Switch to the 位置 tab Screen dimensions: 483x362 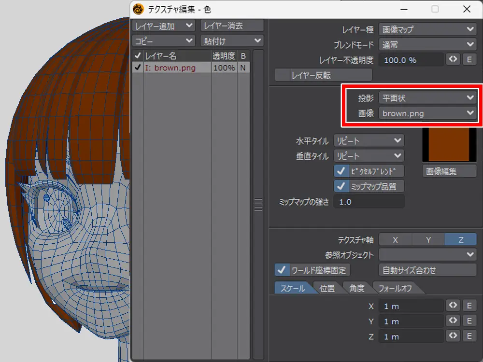point(327,289)
